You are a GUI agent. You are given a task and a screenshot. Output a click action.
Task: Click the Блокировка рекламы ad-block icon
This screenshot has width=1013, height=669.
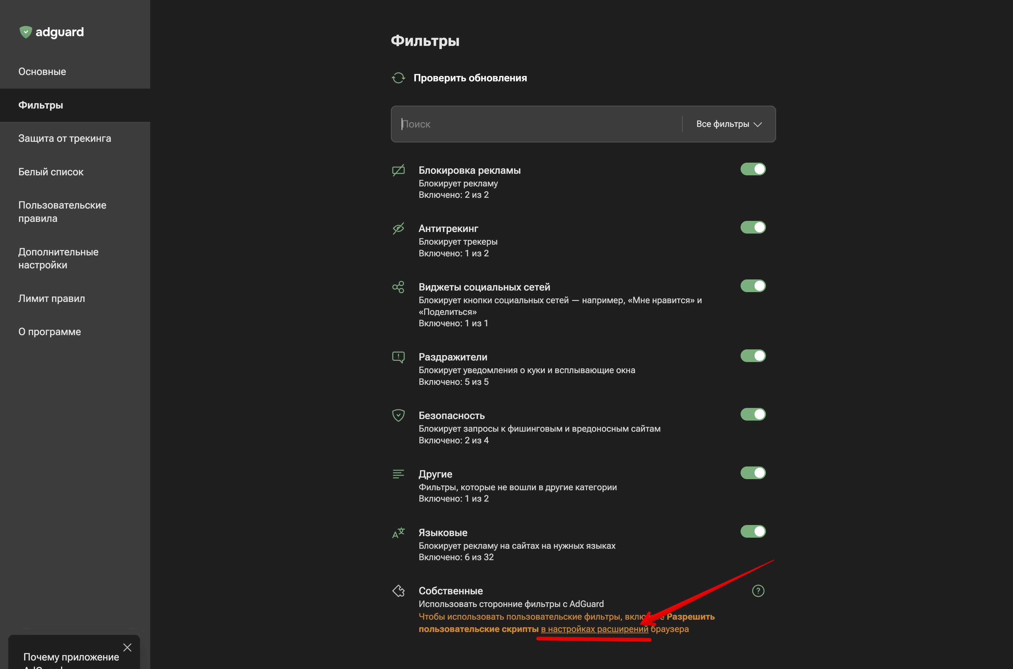tap(398, 171)
